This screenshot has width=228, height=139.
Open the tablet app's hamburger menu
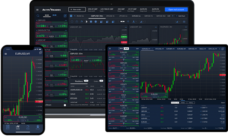110,49
